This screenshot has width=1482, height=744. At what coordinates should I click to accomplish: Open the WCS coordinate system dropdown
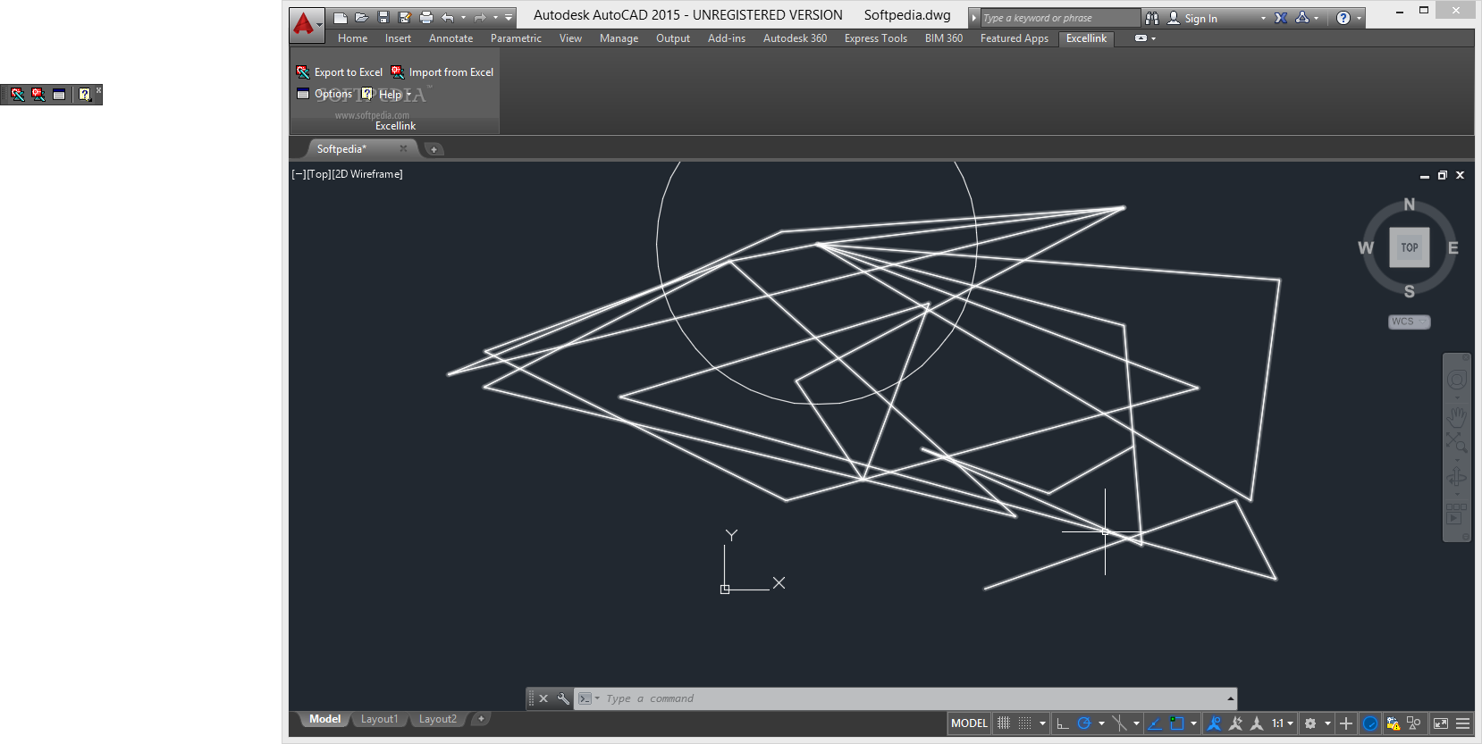[x=1410, y=322]
